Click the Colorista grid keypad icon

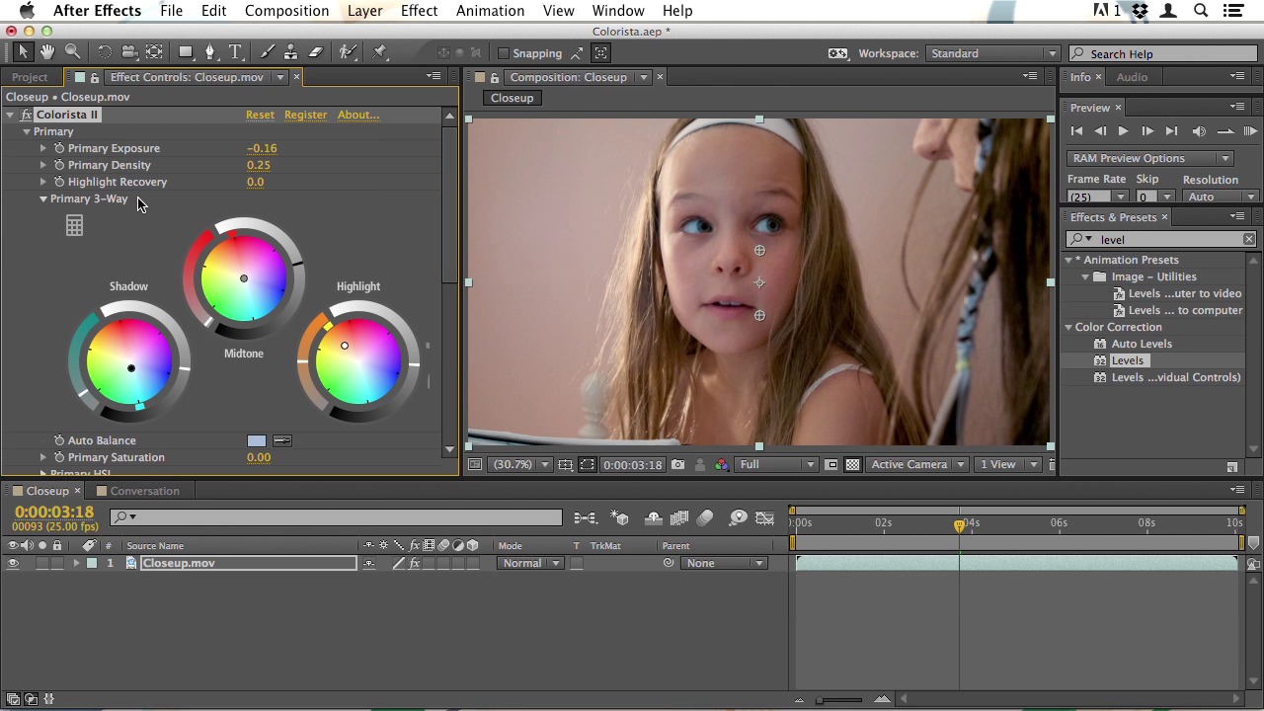click(x=74, y=226)
